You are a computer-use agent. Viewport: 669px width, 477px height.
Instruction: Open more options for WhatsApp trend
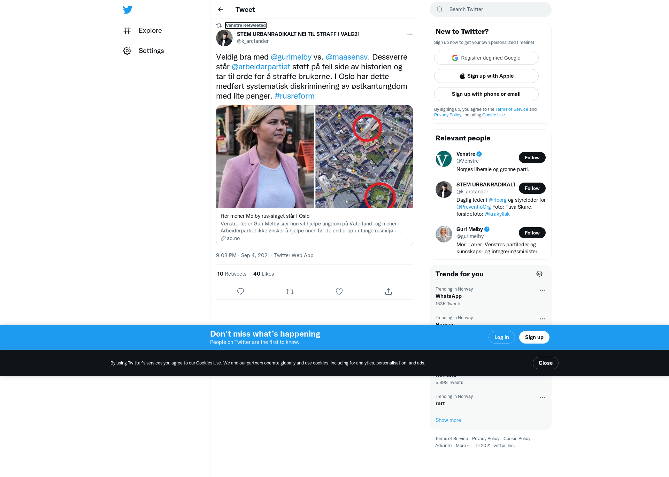(x=542, y=290)
